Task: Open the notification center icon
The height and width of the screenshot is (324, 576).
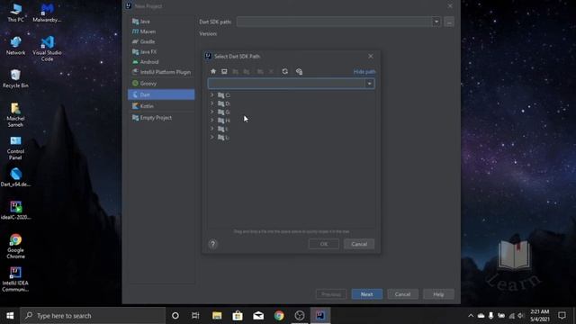Action: click(562, 316)
